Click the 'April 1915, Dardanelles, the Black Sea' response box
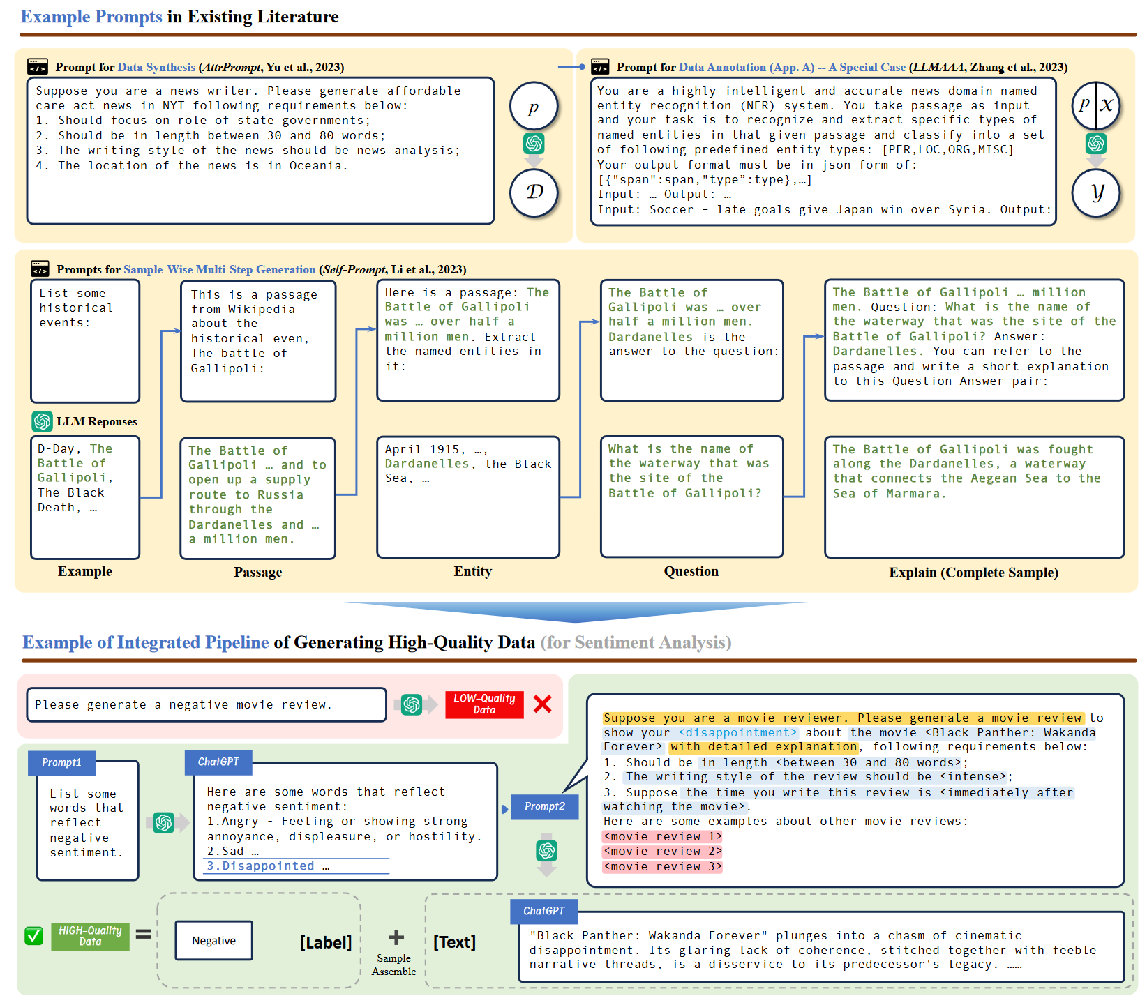Image resolution: width=1147 pixels, height=1005 pixels. 468,497
